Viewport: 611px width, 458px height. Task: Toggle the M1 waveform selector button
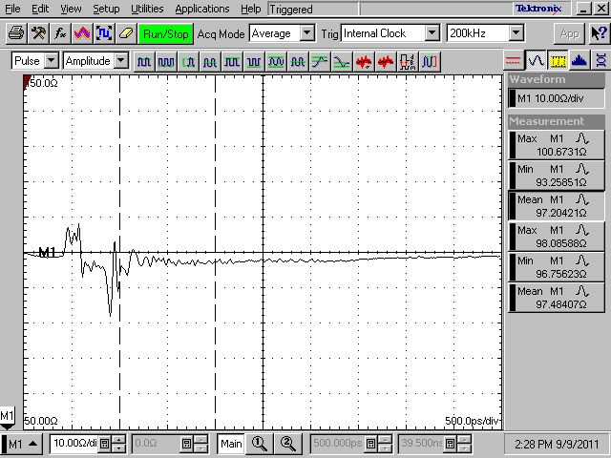point(23,444)
